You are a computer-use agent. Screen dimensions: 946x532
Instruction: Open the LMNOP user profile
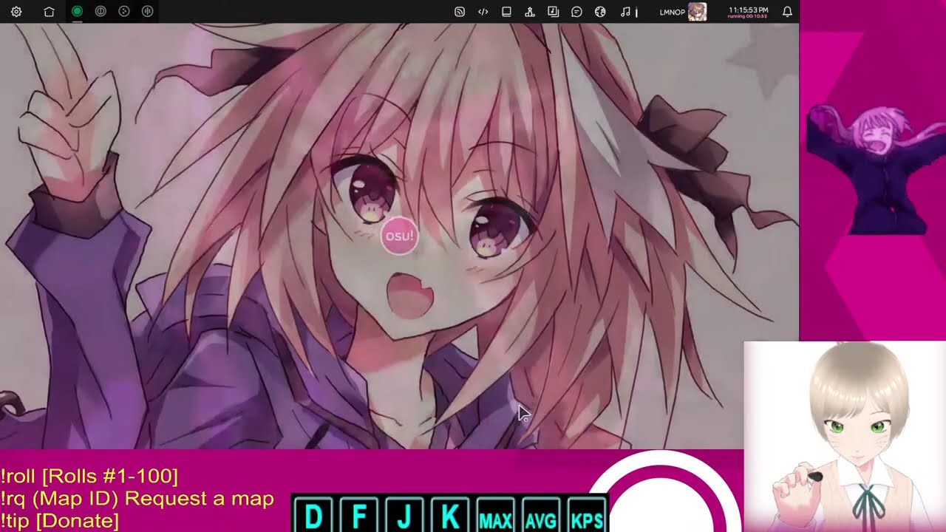click(682, 12)
